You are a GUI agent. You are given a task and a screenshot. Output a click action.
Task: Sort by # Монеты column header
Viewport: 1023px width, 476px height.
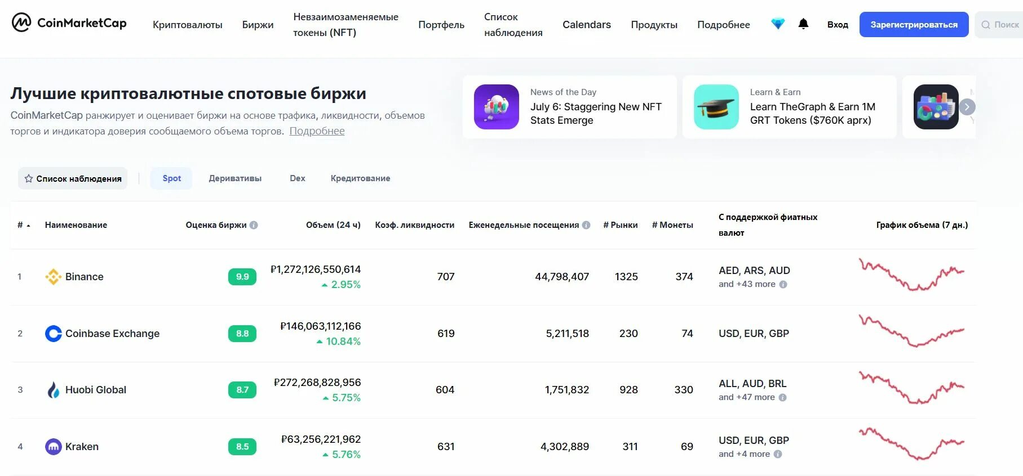(x=672, y=225)
